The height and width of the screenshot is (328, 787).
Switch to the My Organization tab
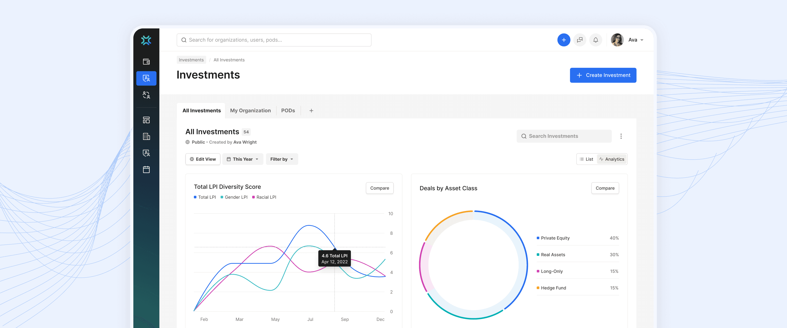(x=250, y=111)
